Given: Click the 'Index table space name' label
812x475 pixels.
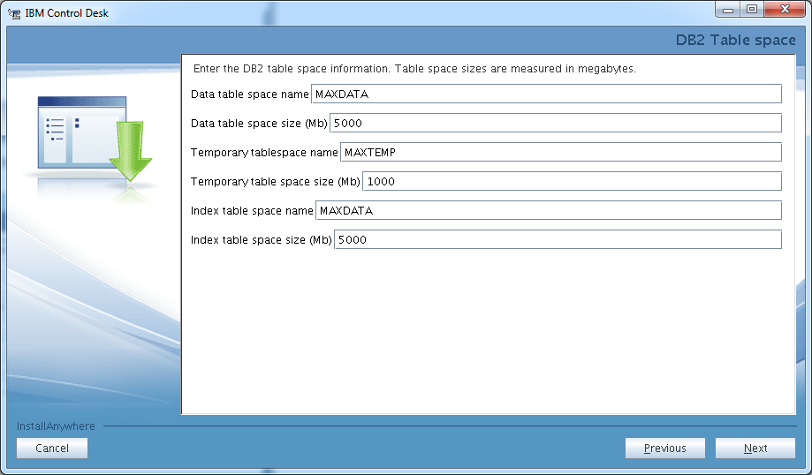Looking at the screenshot, I should tap(252, 211).
